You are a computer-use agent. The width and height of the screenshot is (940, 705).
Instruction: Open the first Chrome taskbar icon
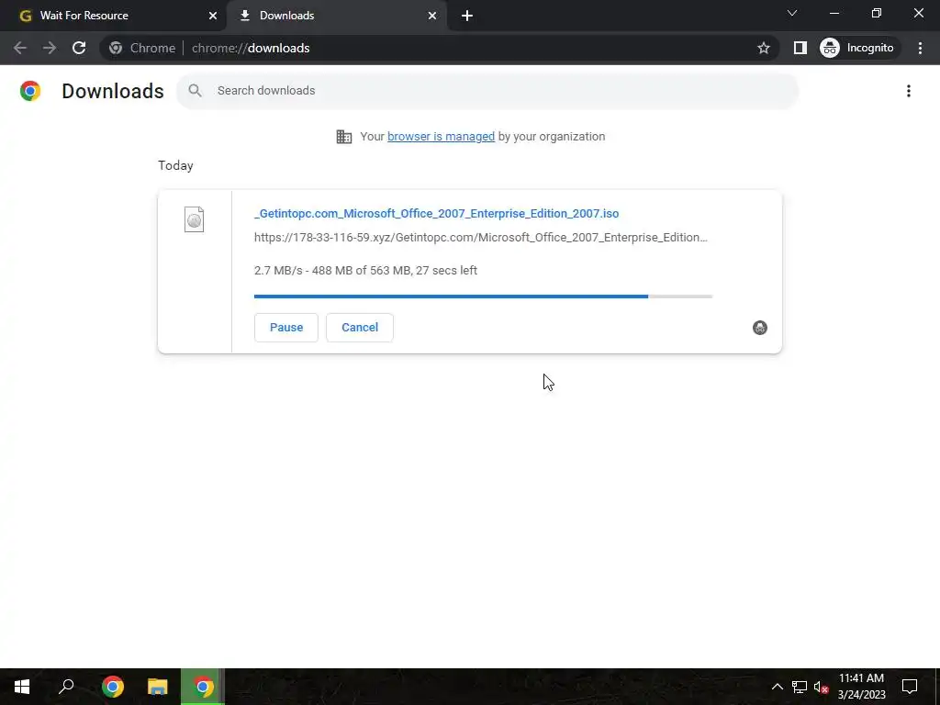point(113,687)
